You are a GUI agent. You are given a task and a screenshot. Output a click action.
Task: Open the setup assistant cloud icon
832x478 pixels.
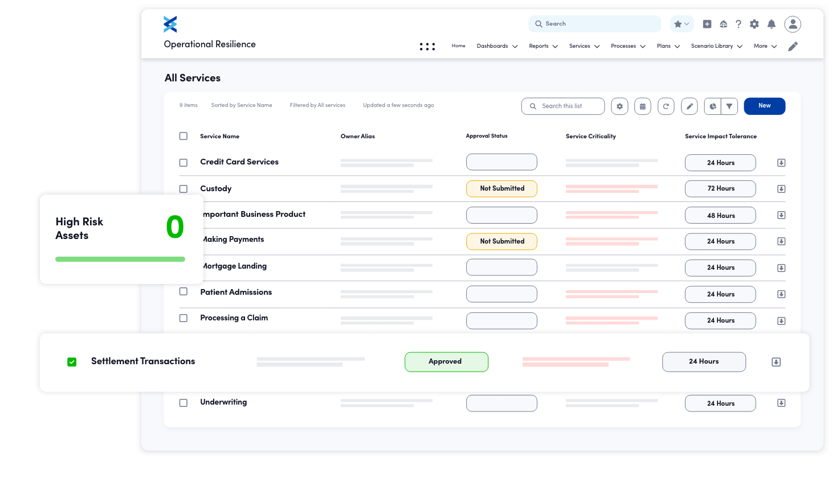pos(723,24)
